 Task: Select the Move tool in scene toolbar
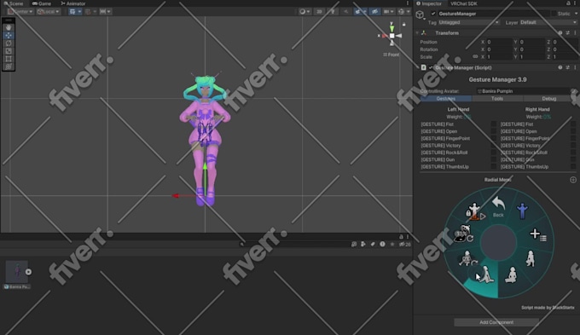(x=9, y=35)
